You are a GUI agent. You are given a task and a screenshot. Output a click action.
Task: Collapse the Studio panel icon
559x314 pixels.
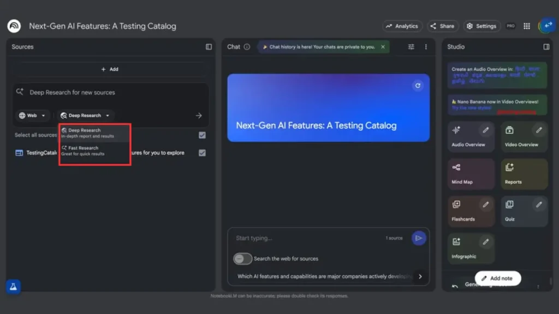(546, 47)
